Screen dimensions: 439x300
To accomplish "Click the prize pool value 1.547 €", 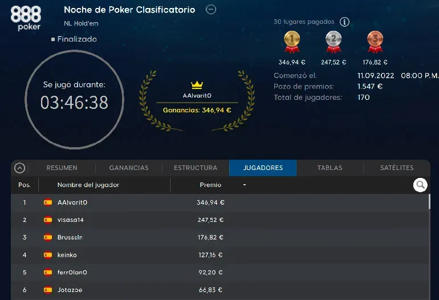I will pyautogui.click(x=370, y=86).
